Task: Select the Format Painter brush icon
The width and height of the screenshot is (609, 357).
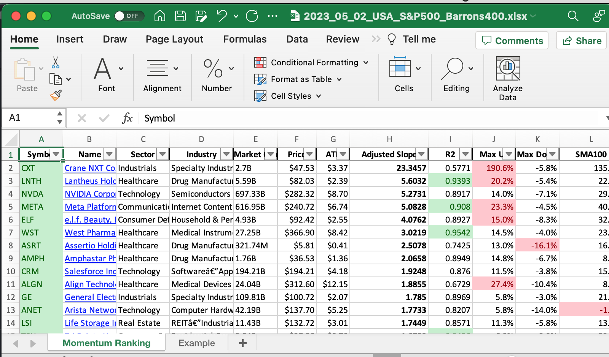Action: (56, 95)
